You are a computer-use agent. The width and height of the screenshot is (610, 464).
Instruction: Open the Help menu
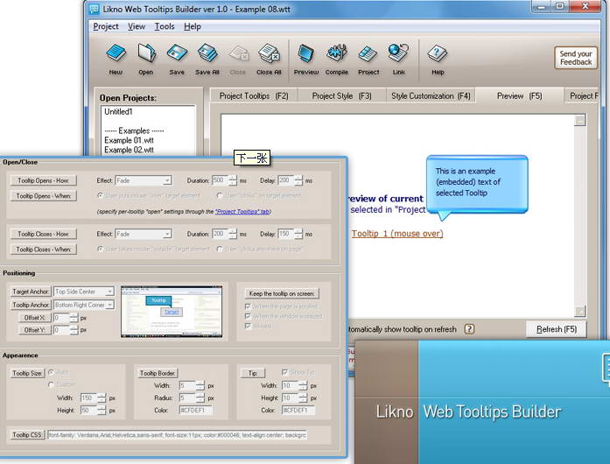(193, 26)
